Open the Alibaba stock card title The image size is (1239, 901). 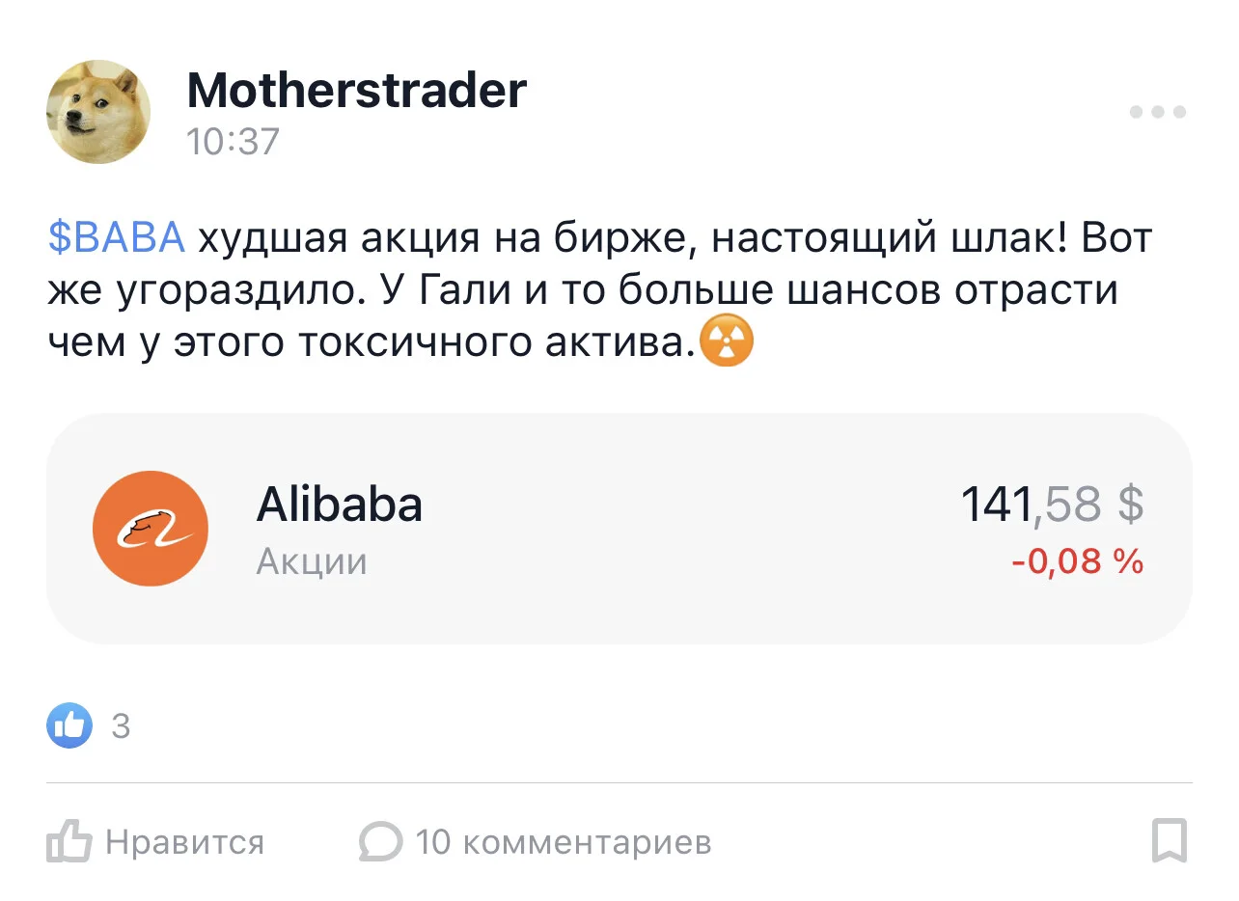click(x=339, y=505)
